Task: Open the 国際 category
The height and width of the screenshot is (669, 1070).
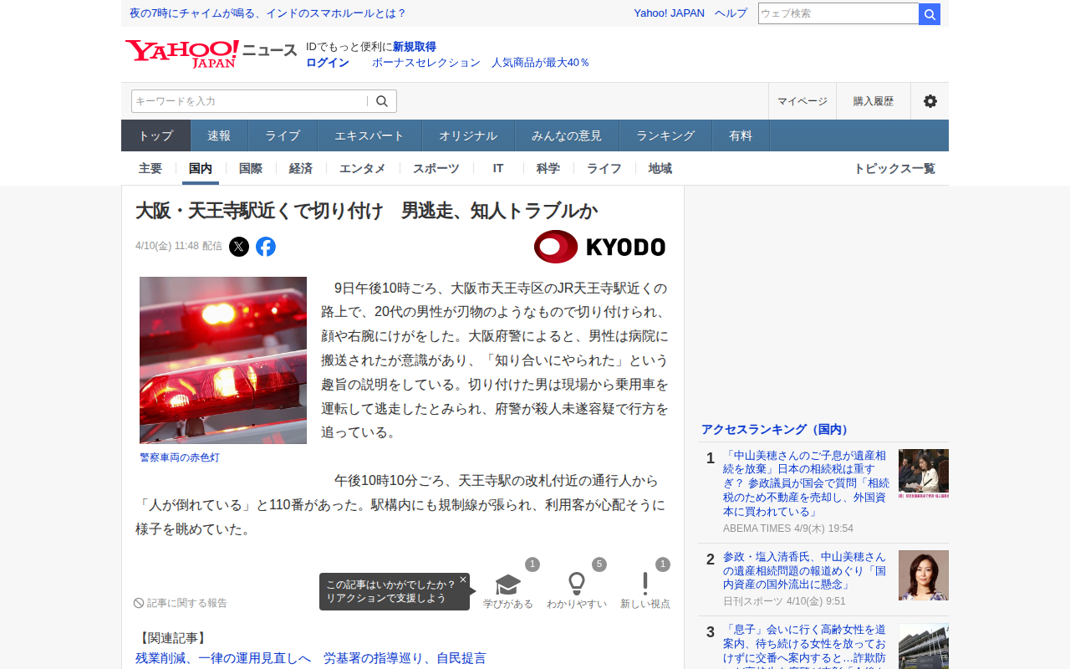Action: tap(251, 168)
